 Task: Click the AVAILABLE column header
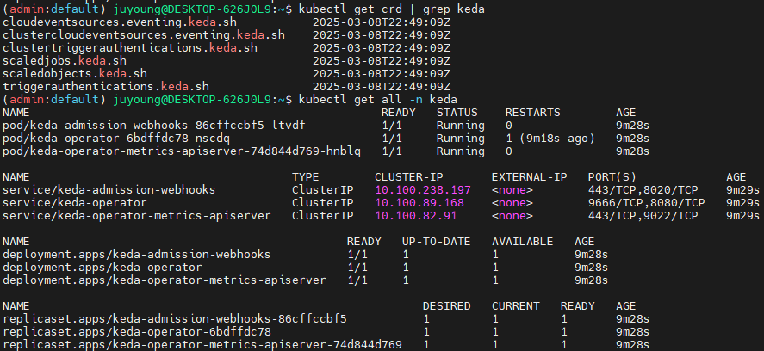pos(522,242)
